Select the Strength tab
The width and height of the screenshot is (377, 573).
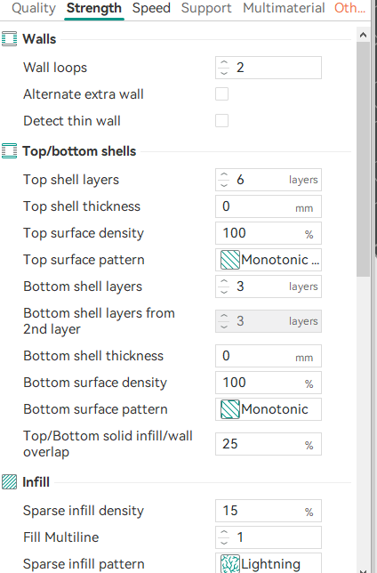[94, 8]
